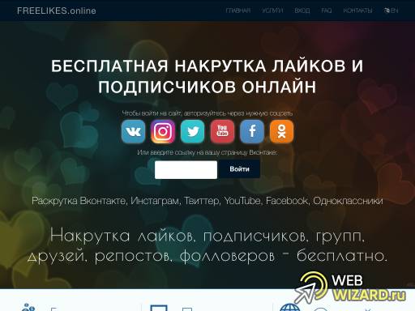The width and height of the screenshot is (415, 311).
Task: Click the 'Раскрутка Вконтакте, Инстаграм' text line
Action: point(207,201)
